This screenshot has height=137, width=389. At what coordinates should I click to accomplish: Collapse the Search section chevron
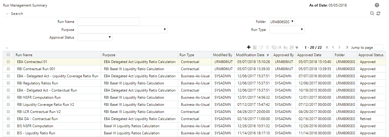[x=7, y=14]
